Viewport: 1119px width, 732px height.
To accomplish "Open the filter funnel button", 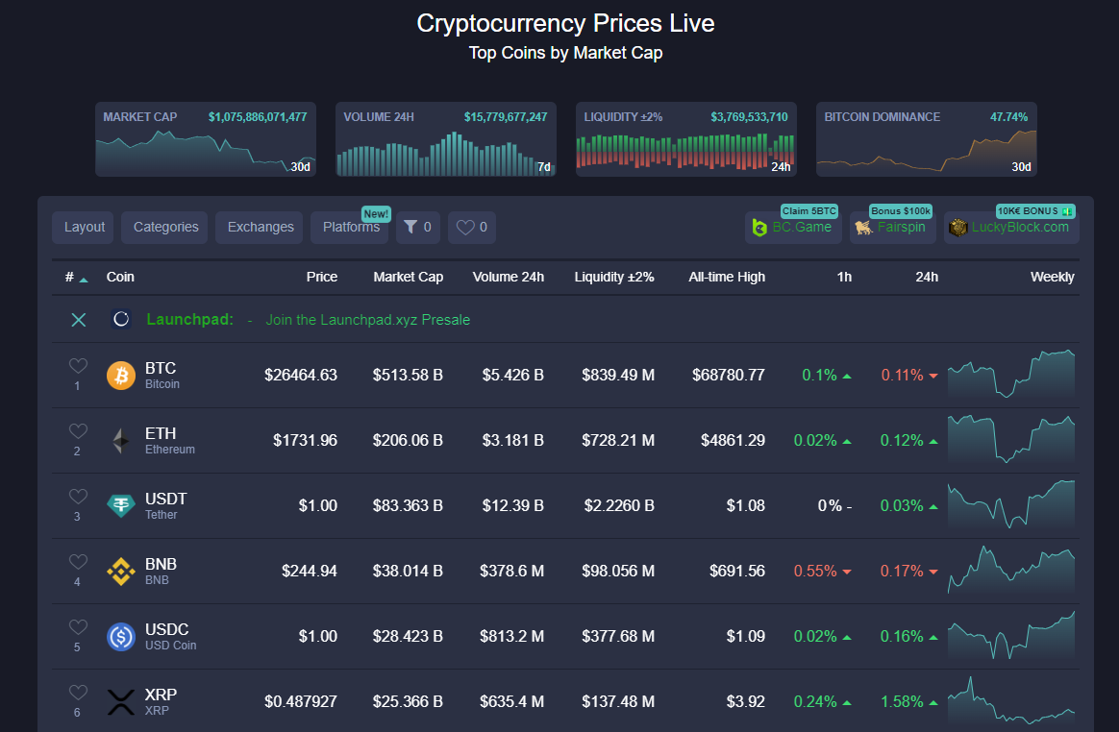I will pyautogui.click(x=418, y=227).
